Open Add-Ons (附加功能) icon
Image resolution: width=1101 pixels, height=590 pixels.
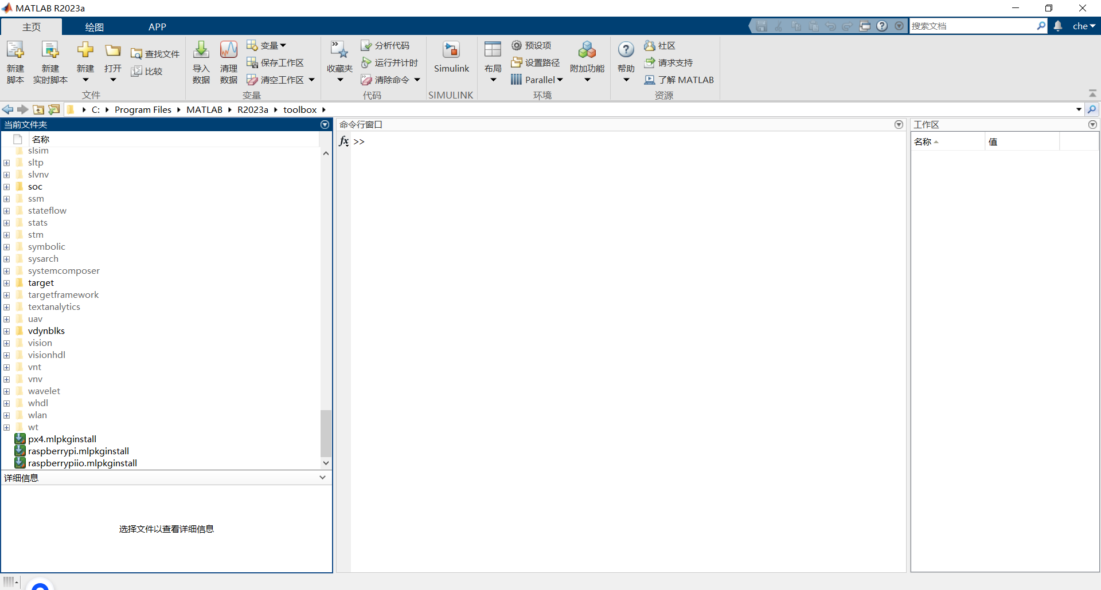[x=587, y=50]
